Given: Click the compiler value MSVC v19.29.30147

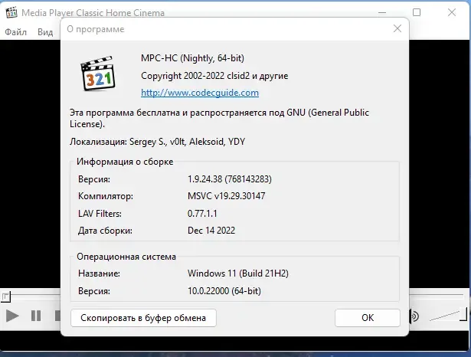Looking at the screenshot, I should click(x=226, y=196).
